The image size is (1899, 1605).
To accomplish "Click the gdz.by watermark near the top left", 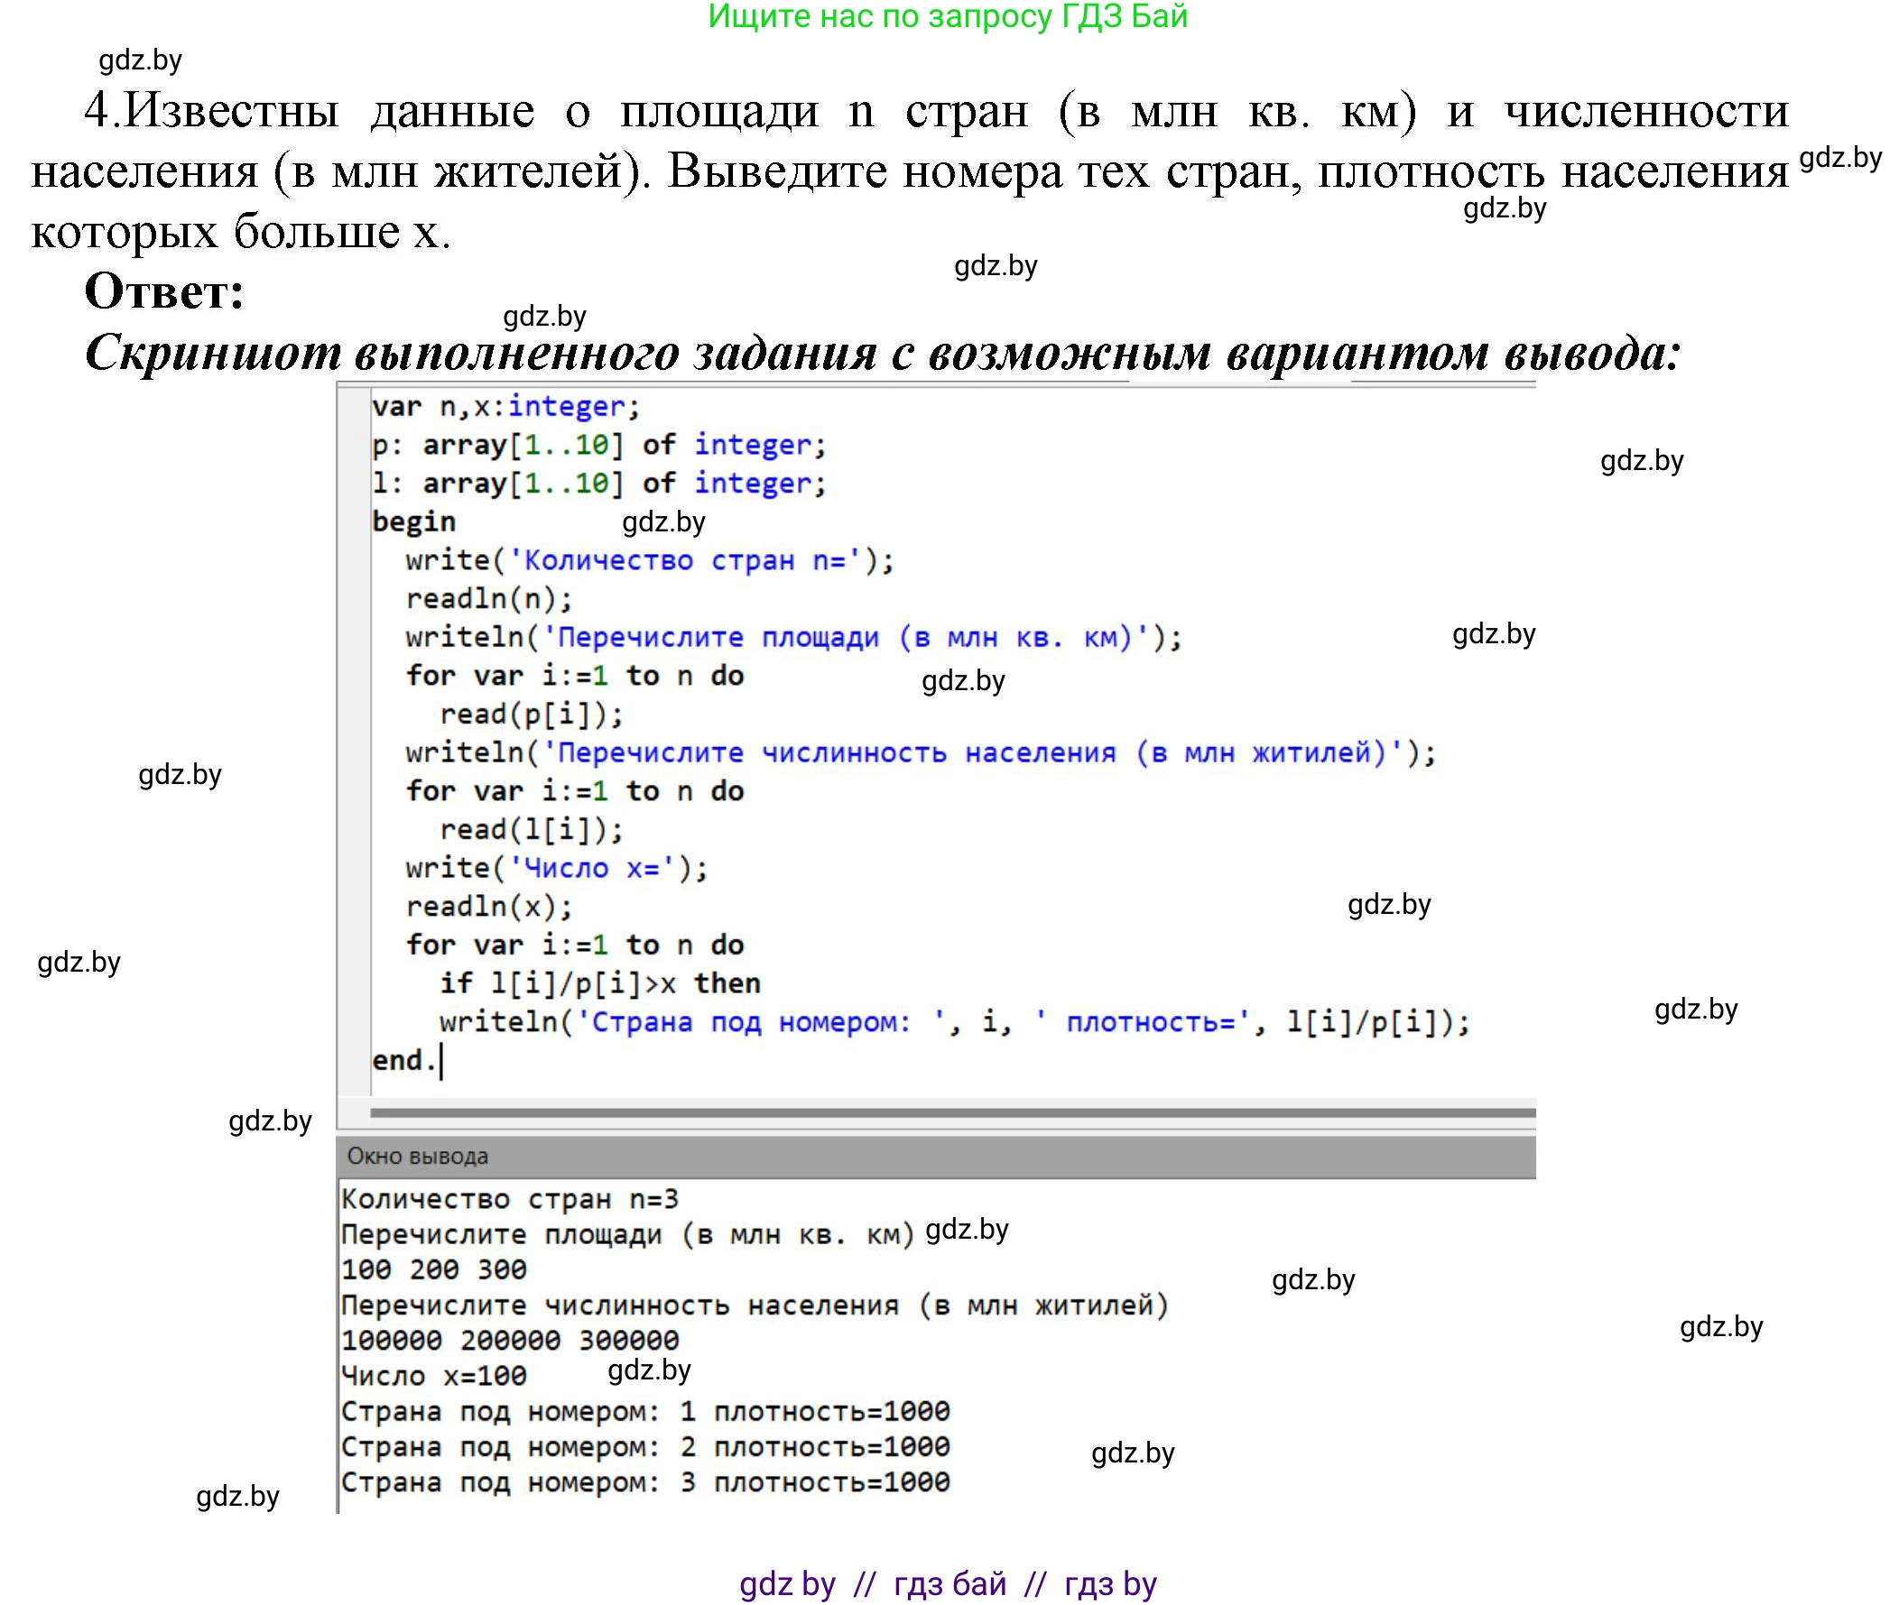I will point(142,62).
